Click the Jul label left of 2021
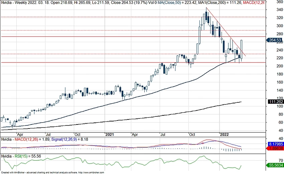 pos(48,135)
